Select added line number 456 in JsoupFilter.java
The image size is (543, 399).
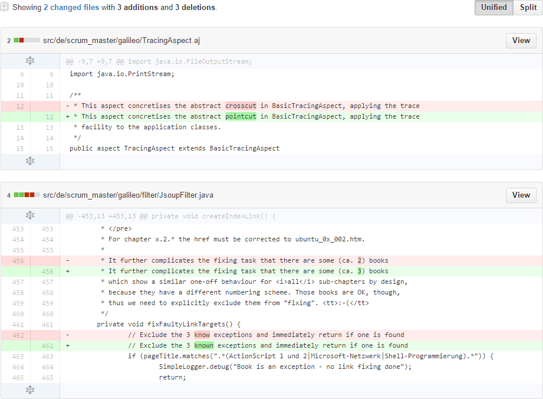(47, 272)
